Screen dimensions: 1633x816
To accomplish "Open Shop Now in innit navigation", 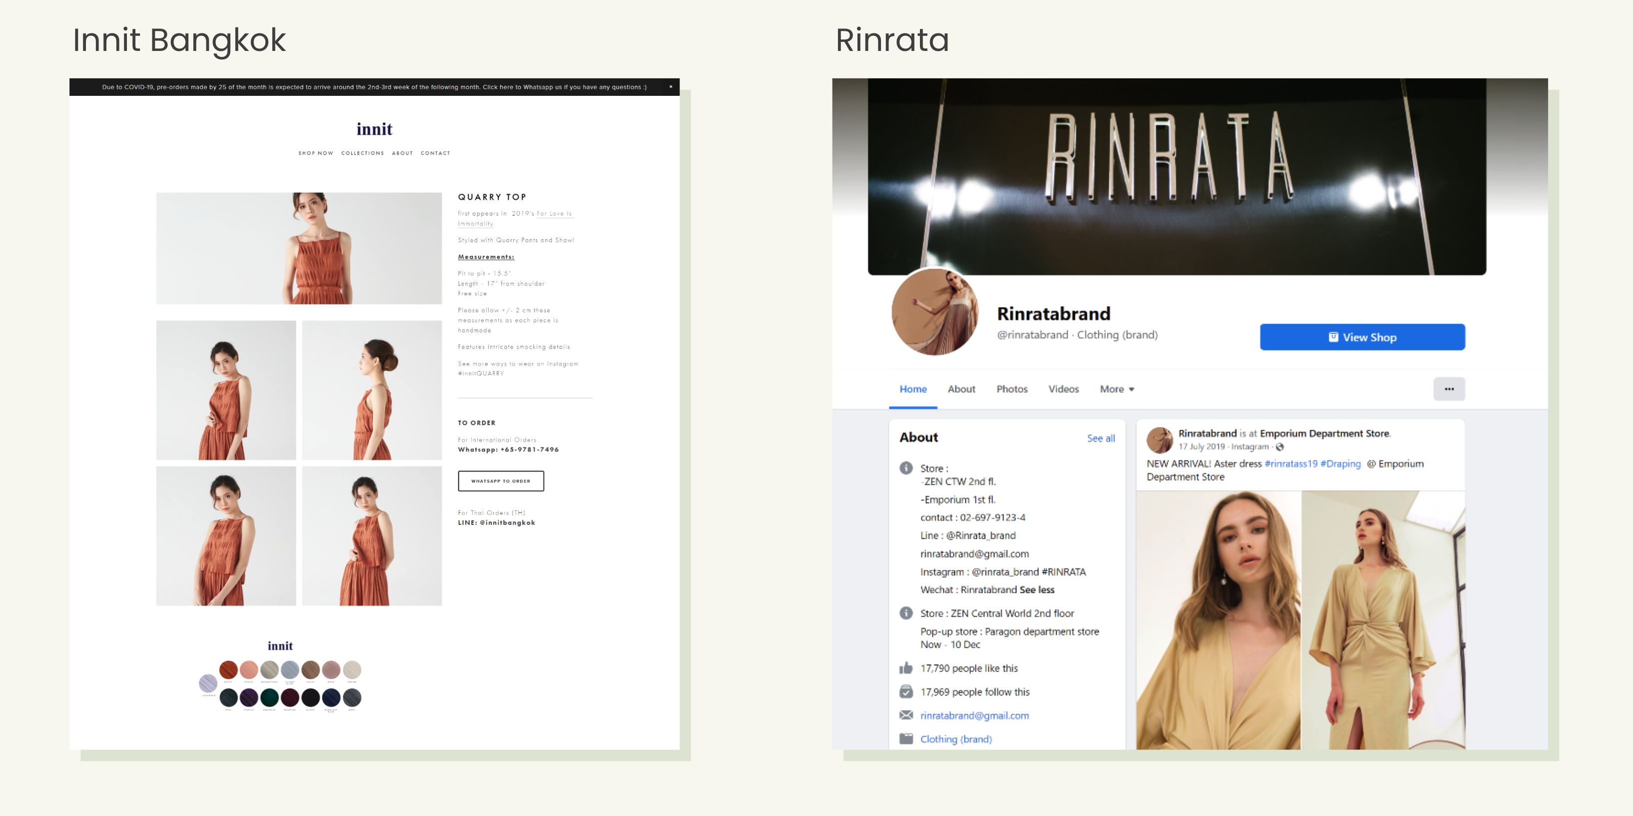I will click(x=316, y=153).
